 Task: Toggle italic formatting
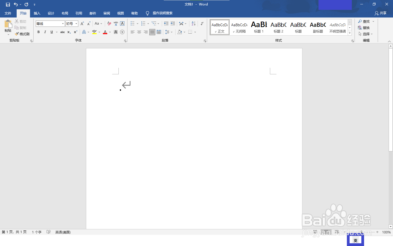[45, 32]
